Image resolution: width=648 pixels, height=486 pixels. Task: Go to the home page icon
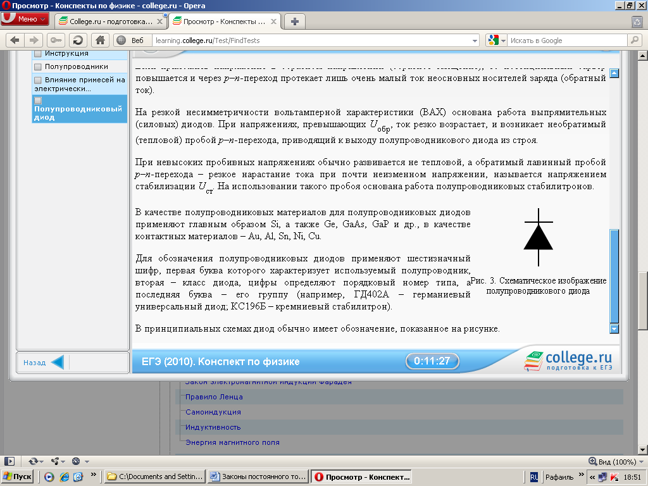pyautogui.click(x=100, y=40)
